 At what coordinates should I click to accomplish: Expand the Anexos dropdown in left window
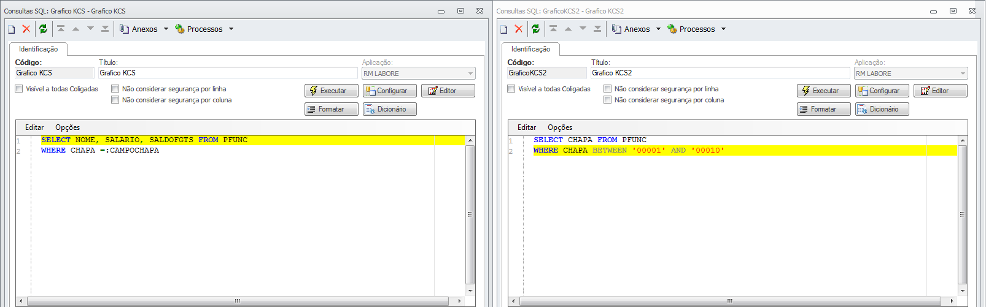166,29
